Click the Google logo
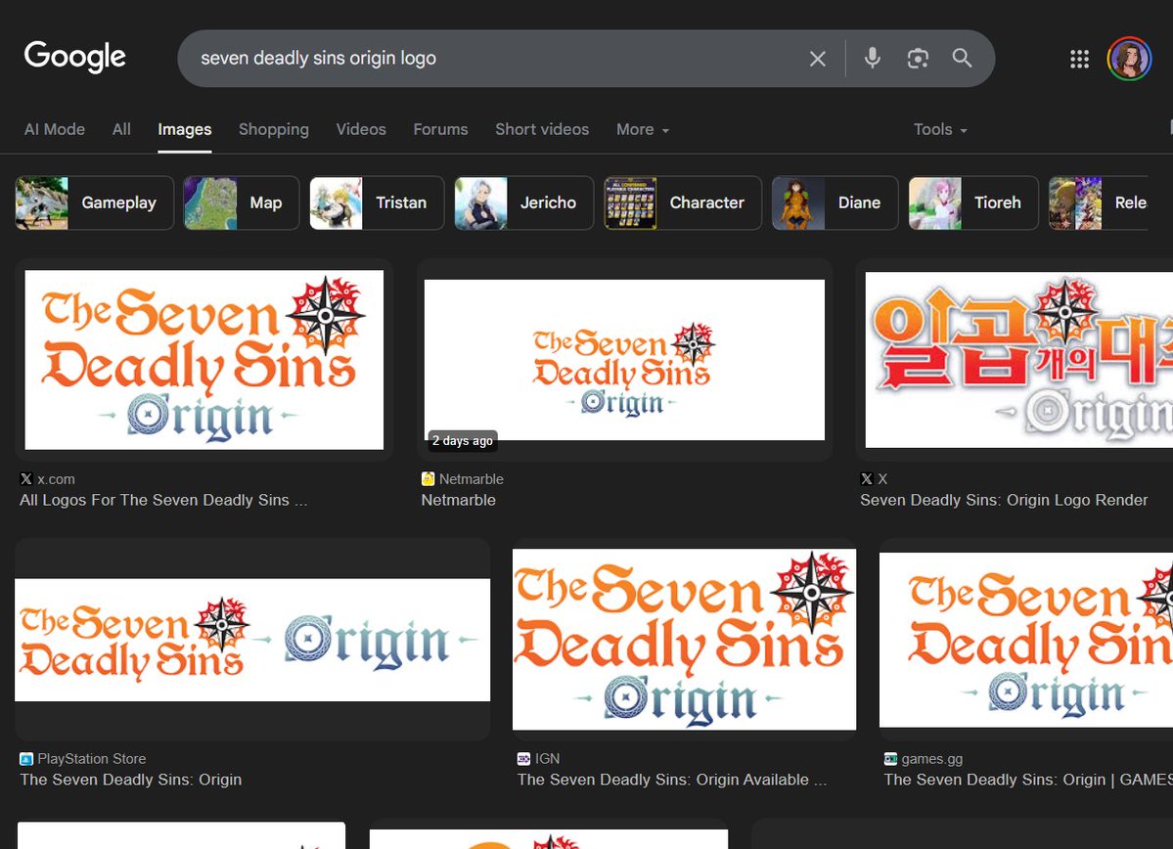 [74, 57]
